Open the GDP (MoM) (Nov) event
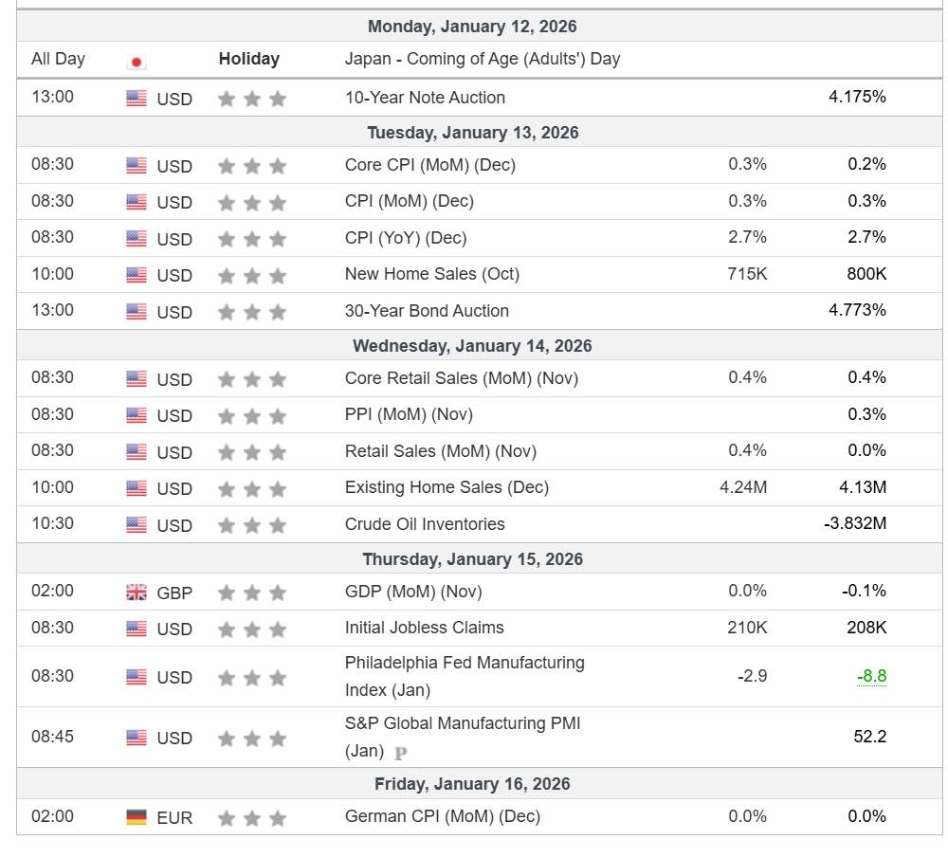Image resolution: width=948 pixels, height=858 pixels. (x=413, y=592)
